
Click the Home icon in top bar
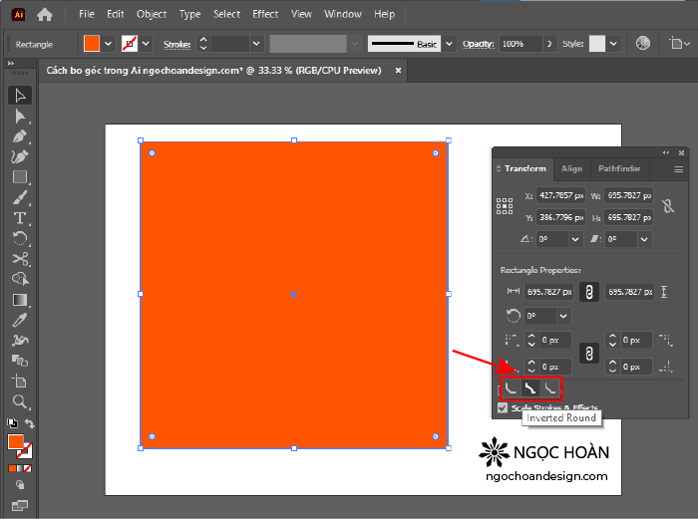coord(44,14)
